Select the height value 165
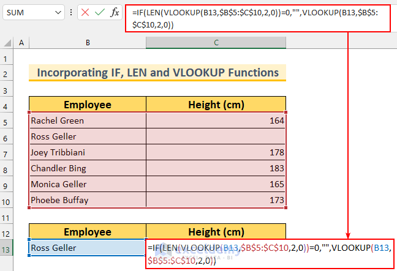Screen dimensions: 397x271 click(216, 184)
